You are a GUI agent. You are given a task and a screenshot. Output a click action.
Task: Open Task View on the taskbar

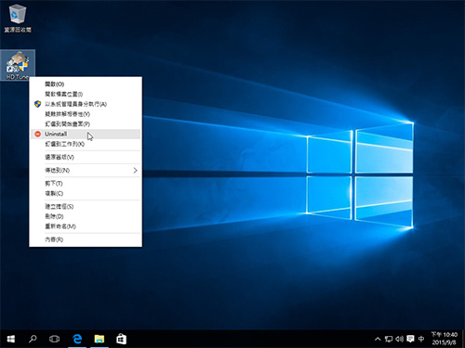click(54, 339)
